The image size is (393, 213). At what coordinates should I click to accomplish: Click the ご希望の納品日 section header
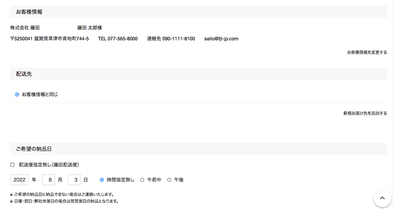pyautogui.click(x=199, y=149)
